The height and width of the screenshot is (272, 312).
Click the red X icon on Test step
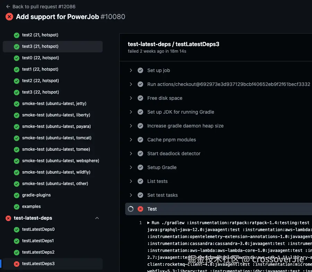click(140, 209)
